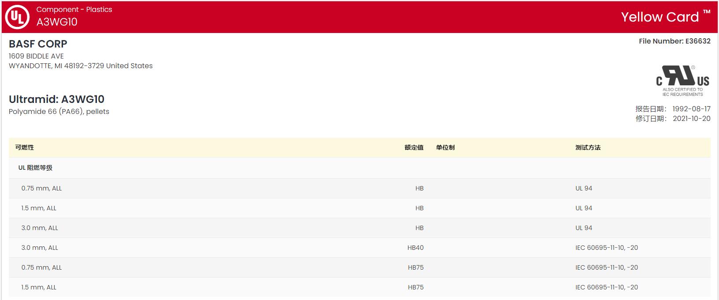Click HB value in first 0.75 mm row
The height and width of the screenshot is (300, 719).
tap(419, 188)
